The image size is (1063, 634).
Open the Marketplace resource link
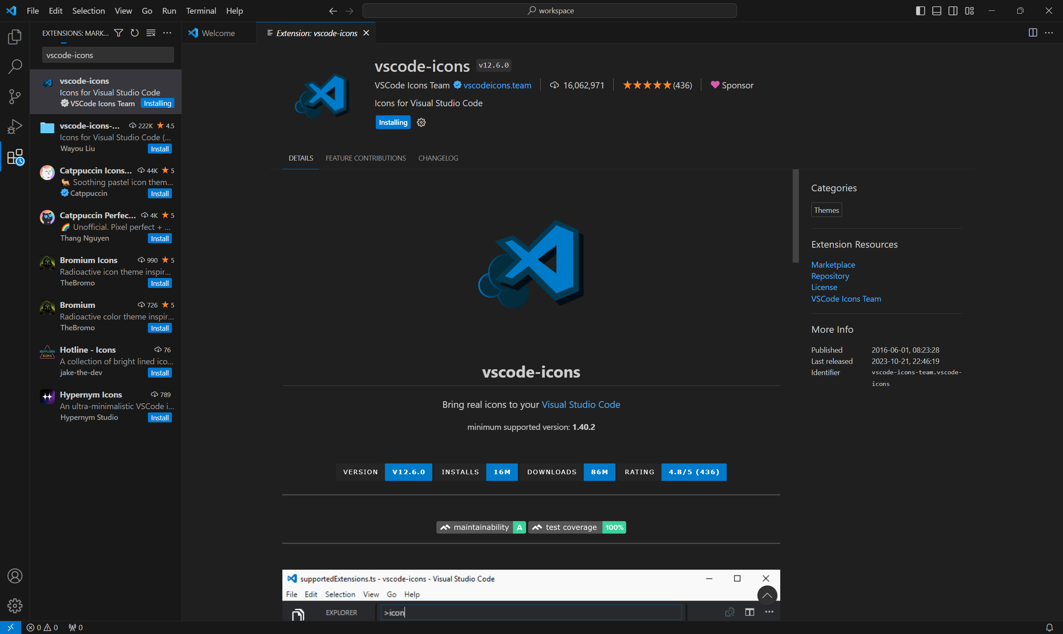(833, 265)
